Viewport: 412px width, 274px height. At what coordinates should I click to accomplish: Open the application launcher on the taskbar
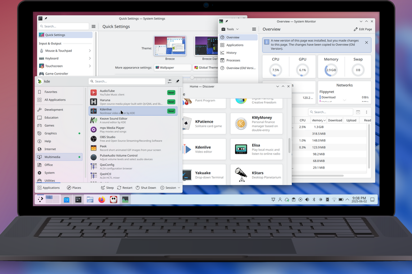pos(41,199)
